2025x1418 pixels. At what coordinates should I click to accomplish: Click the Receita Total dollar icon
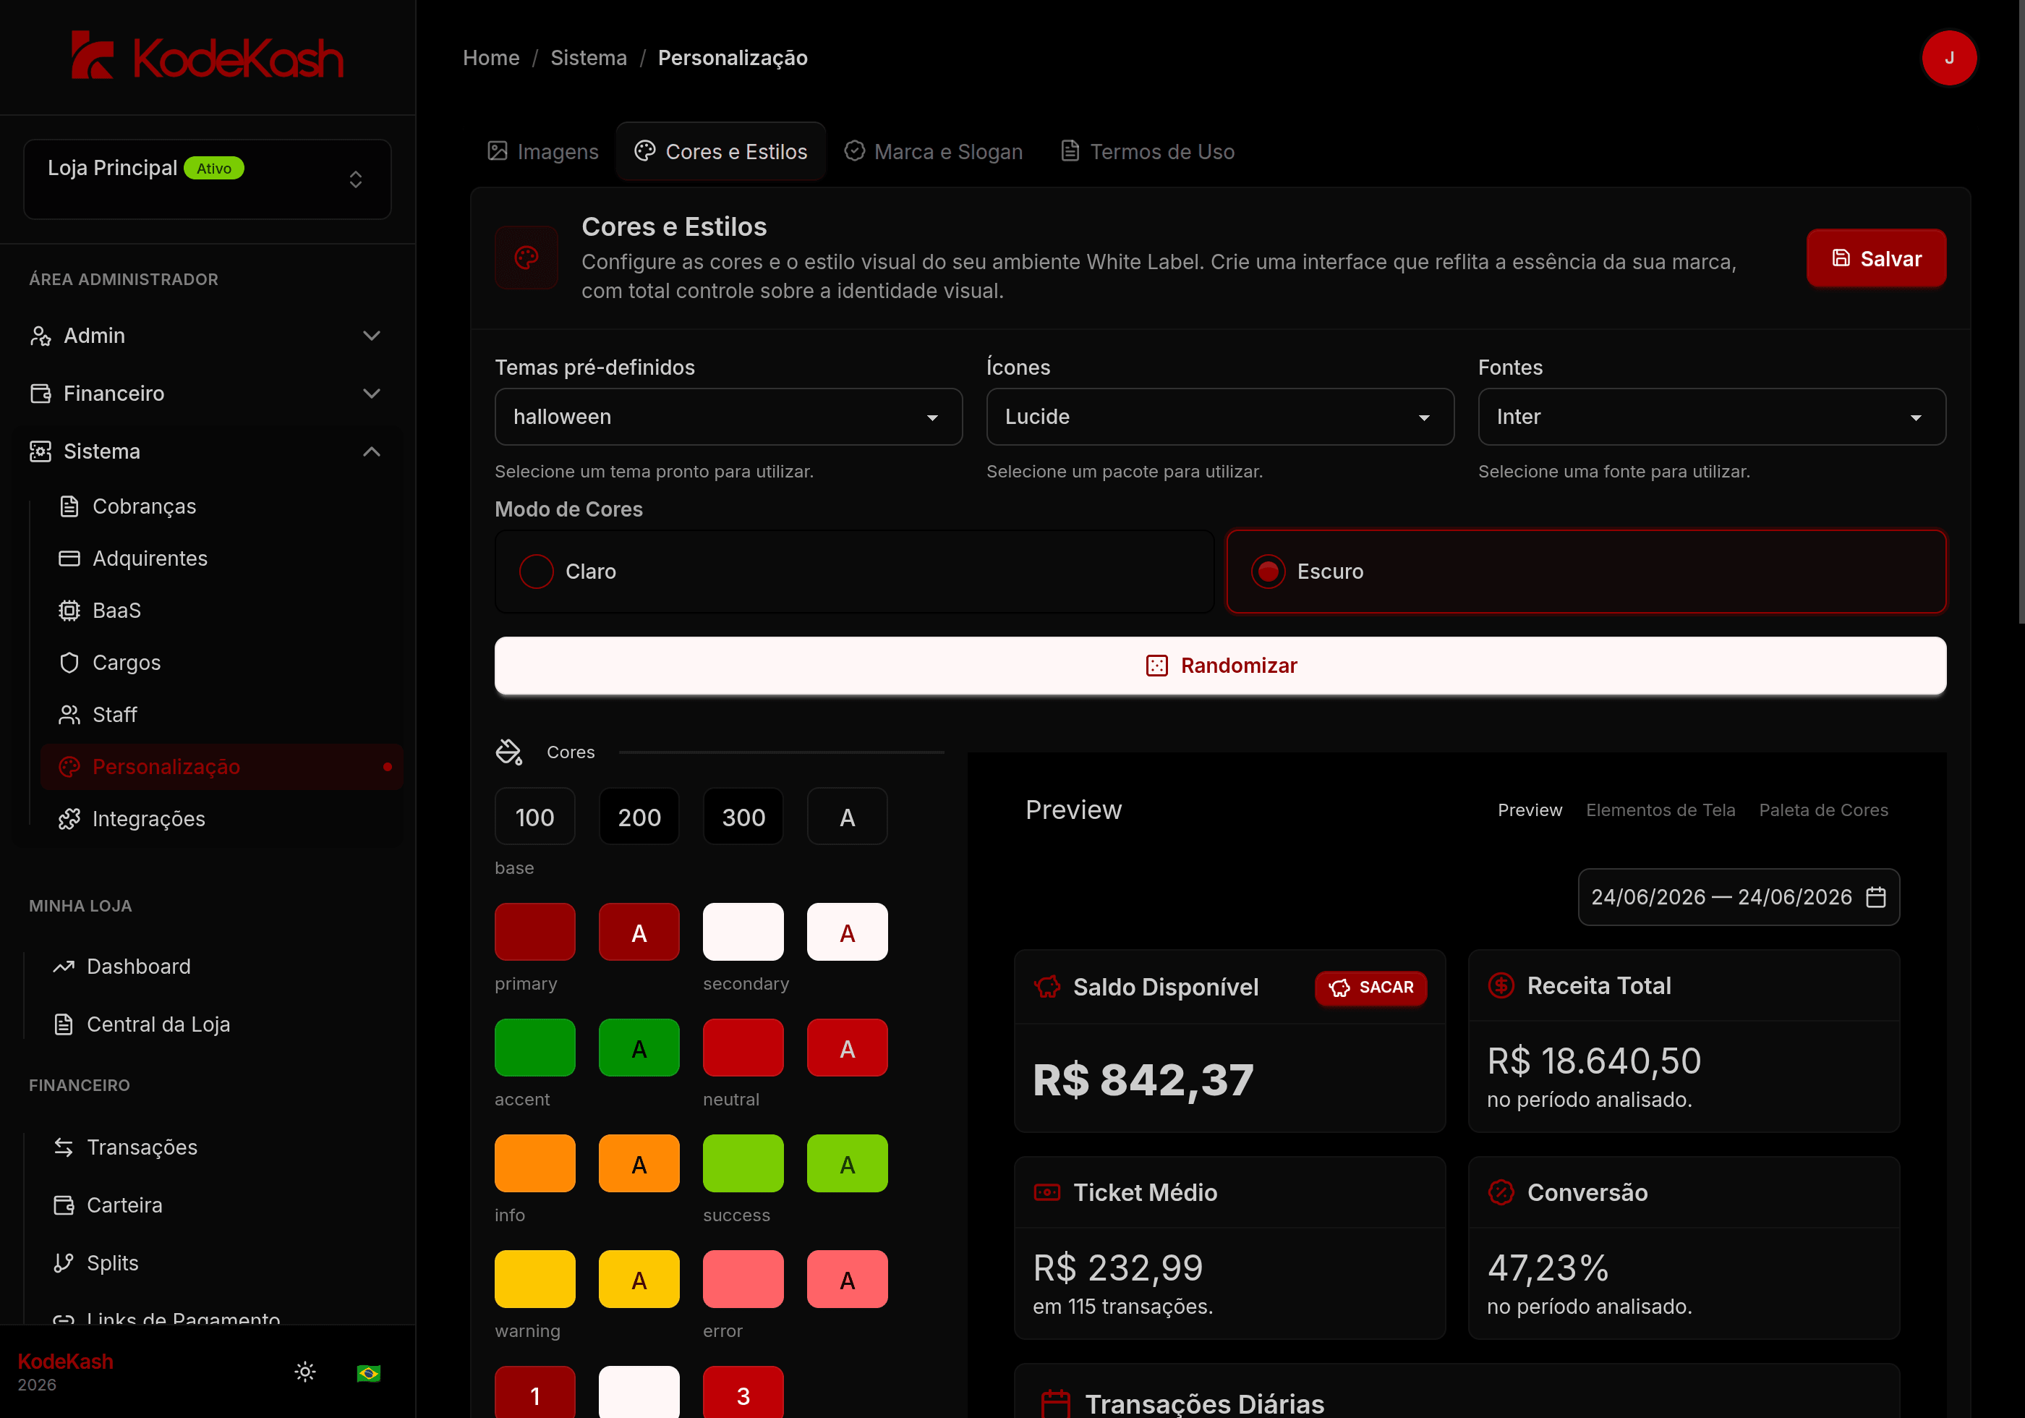tap(1501, 985)
